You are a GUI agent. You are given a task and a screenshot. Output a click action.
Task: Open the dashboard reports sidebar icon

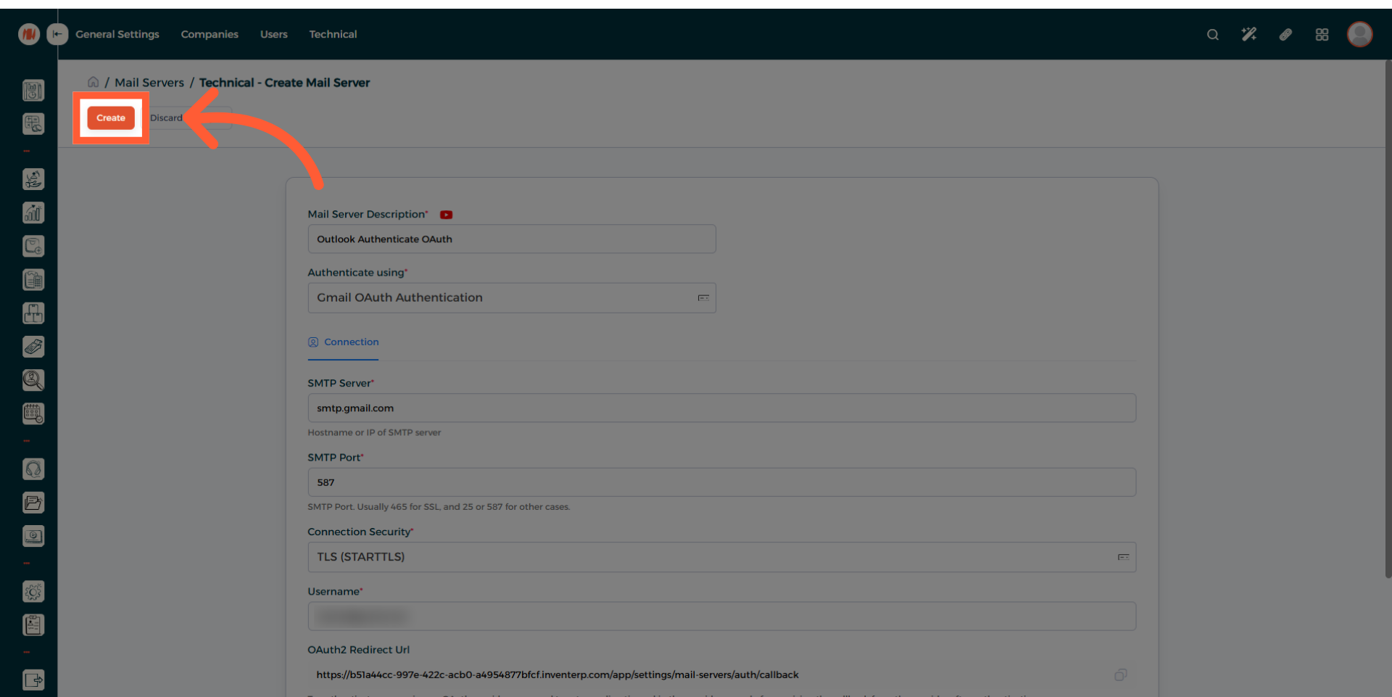pyautogui.click(x=33, y=91)
